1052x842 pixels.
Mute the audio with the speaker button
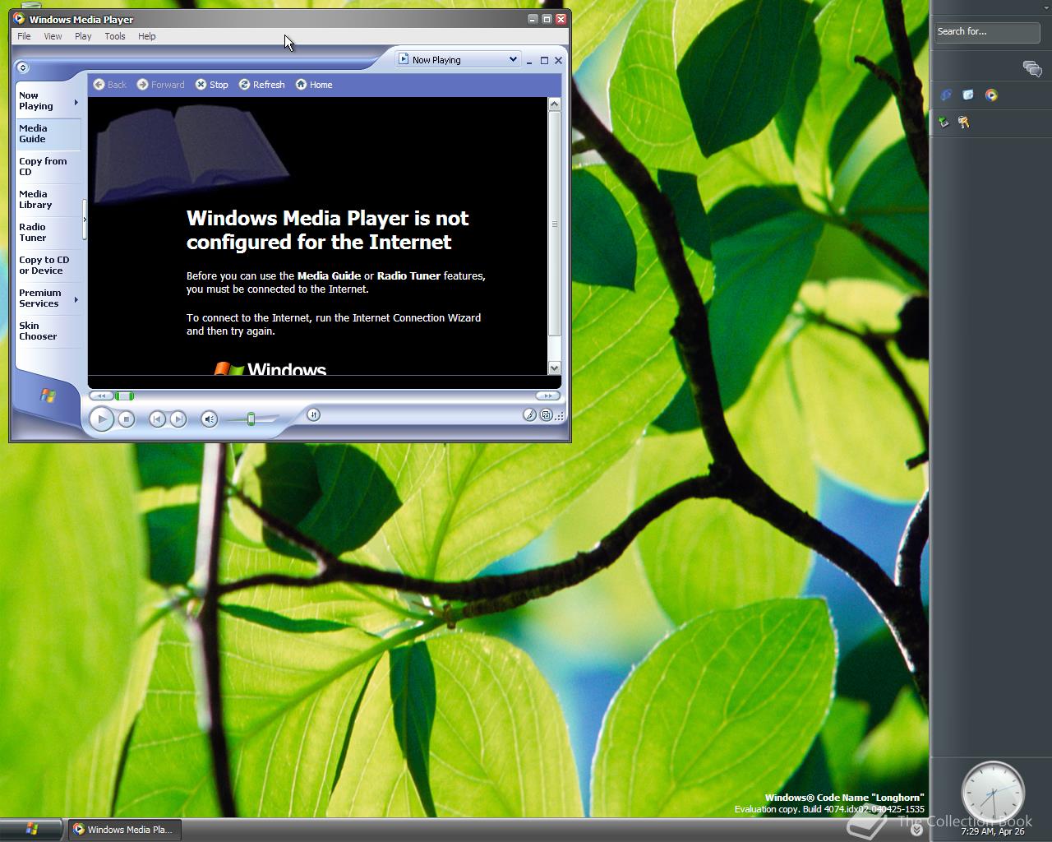[210, 419]
